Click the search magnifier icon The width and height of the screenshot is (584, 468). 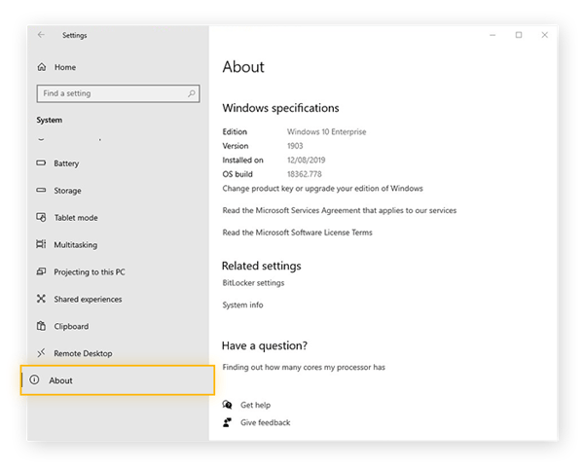coord(192,93)
